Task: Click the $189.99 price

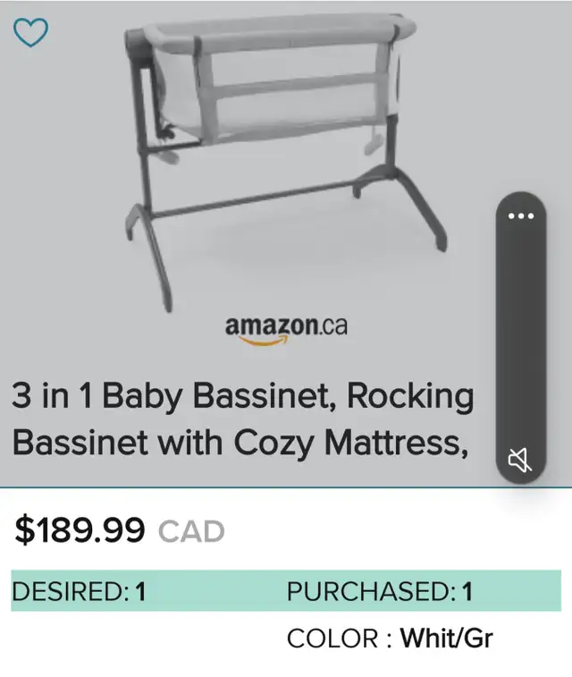Action: click(80, 529)
